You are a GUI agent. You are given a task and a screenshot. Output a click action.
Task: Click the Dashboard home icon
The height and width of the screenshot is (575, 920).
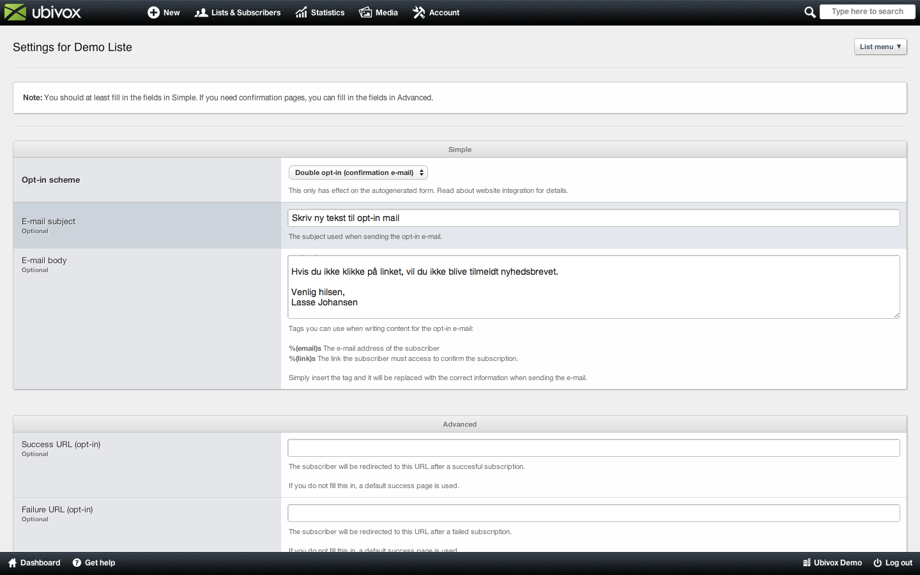[12, 563]
